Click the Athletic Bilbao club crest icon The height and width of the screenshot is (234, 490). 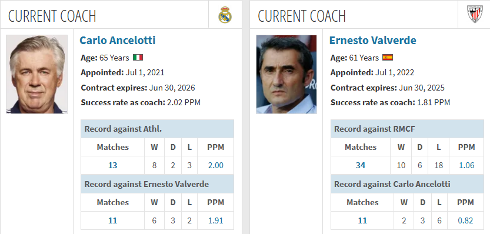click(x=475, y=15)
